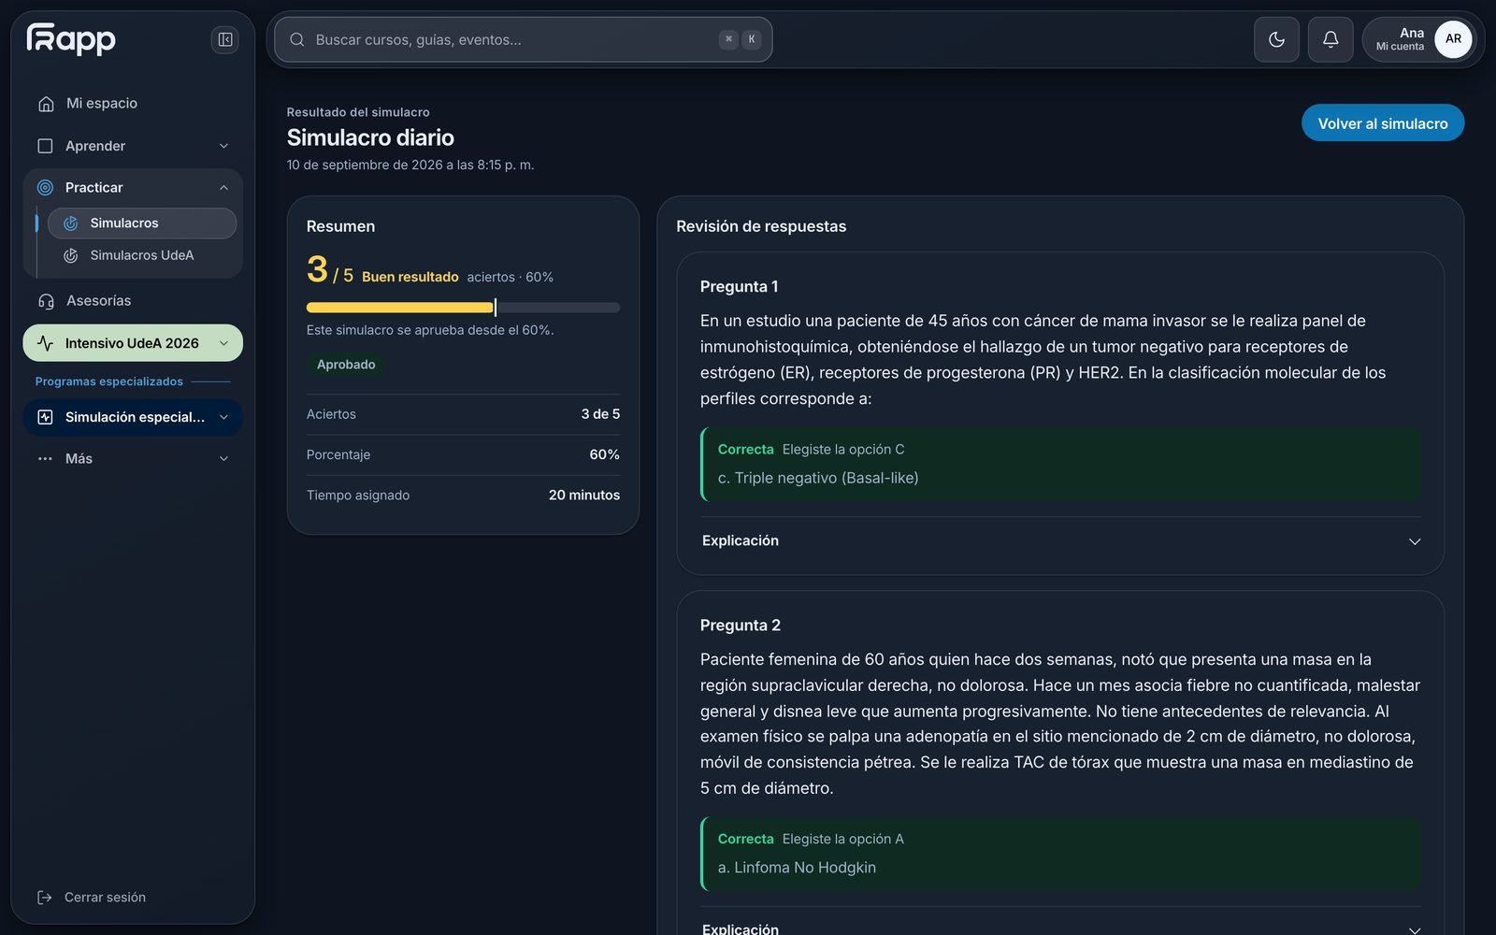Screen dimensions: 1496x935
Task: Expand the Más menu chevron
Action: [223, 459]
